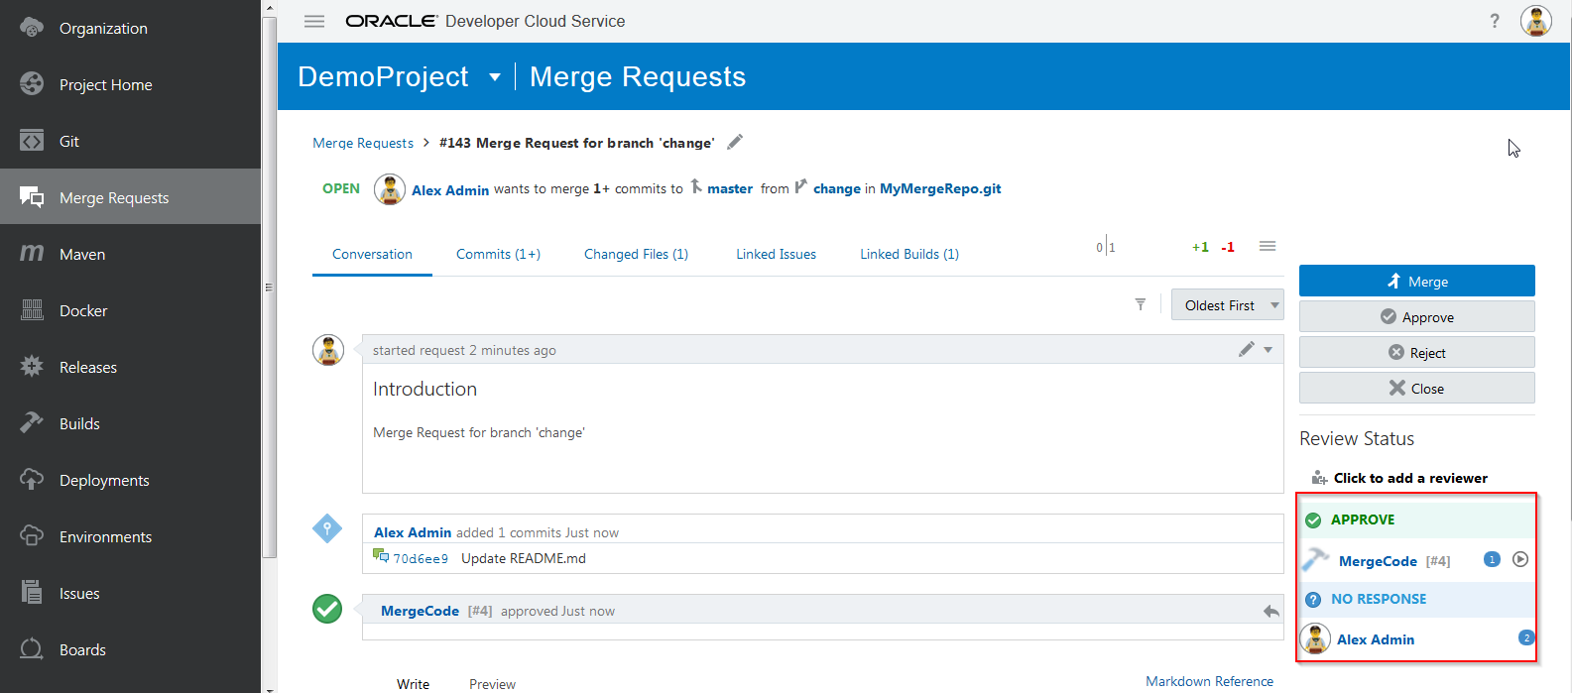Reply to the MergeCode approval comment
Image resolution: width=1572 pixels, height=693 pixels.
click(1270, 611)
